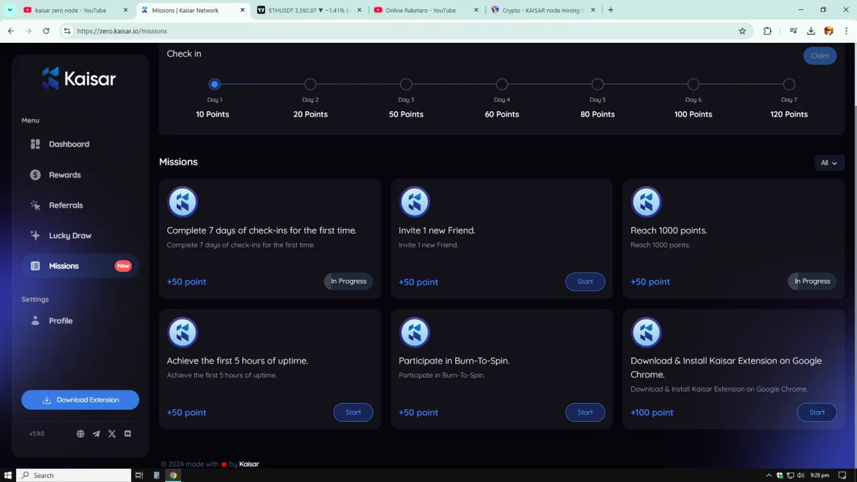The height and width of the screenshot is (482, 857).
Task: Start the Download Kaisar Extension mission
Action: [x=817, y=412]
